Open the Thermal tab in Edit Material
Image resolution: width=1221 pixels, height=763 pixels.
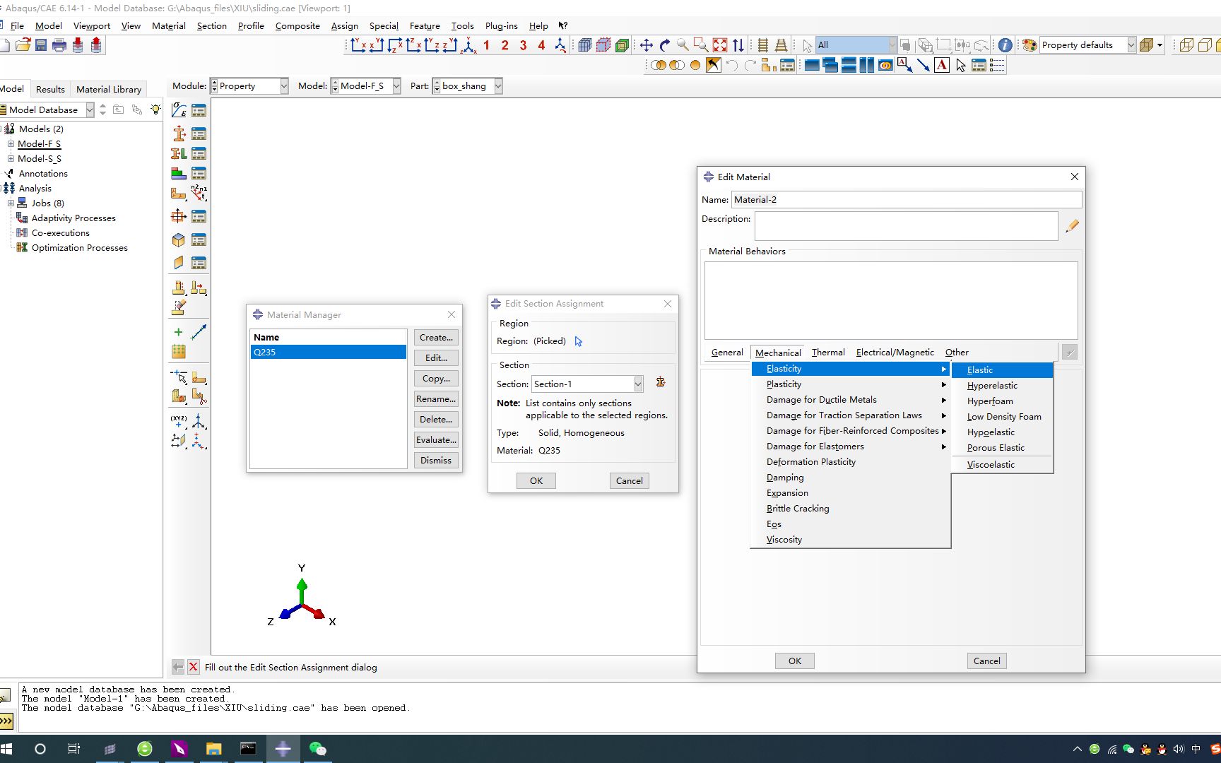click(827, 352)
